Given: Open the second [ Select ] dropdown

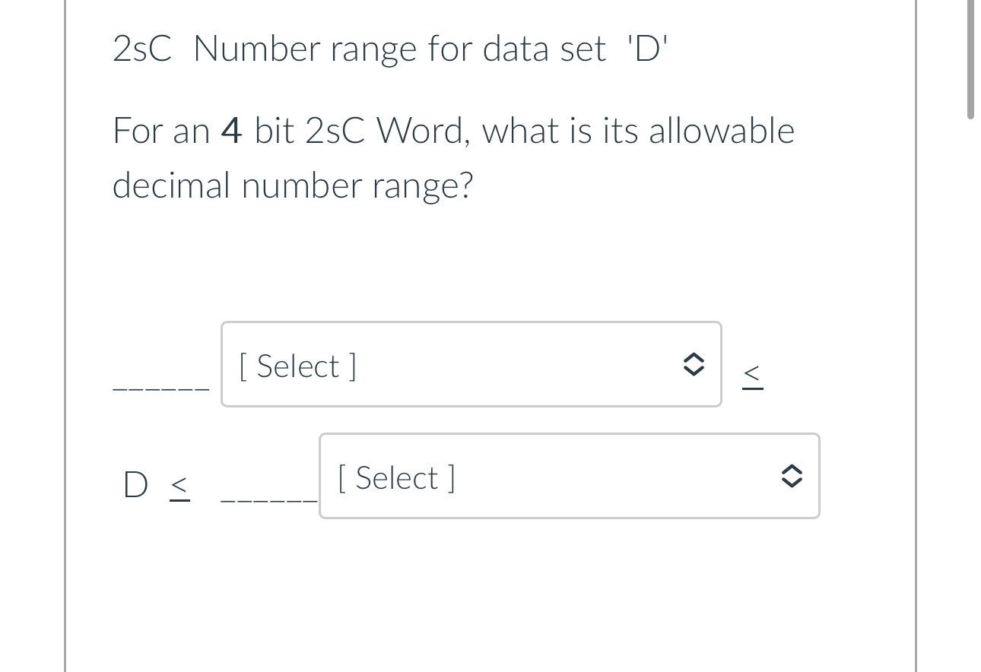Looking at the screenshot, I should click(569, 477).
